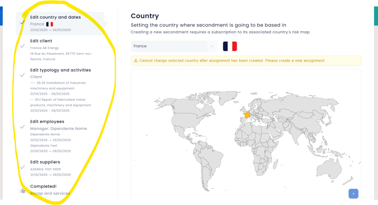This screenshot has width=378, height=205.
Task: Click checkmark beside Edit typology and activities
Action: (22, 75)
